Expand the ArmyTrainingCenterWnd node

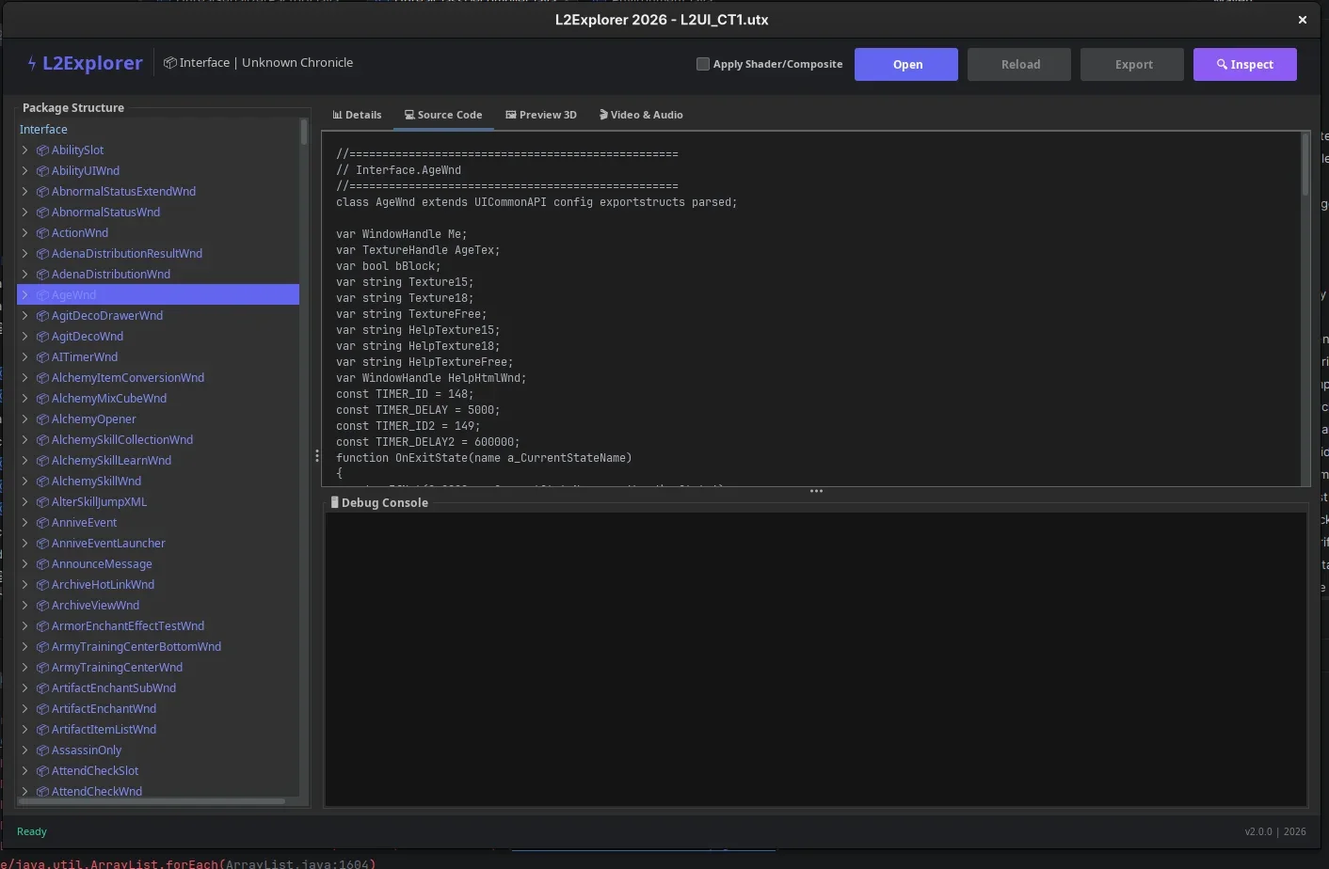point(25,668)
